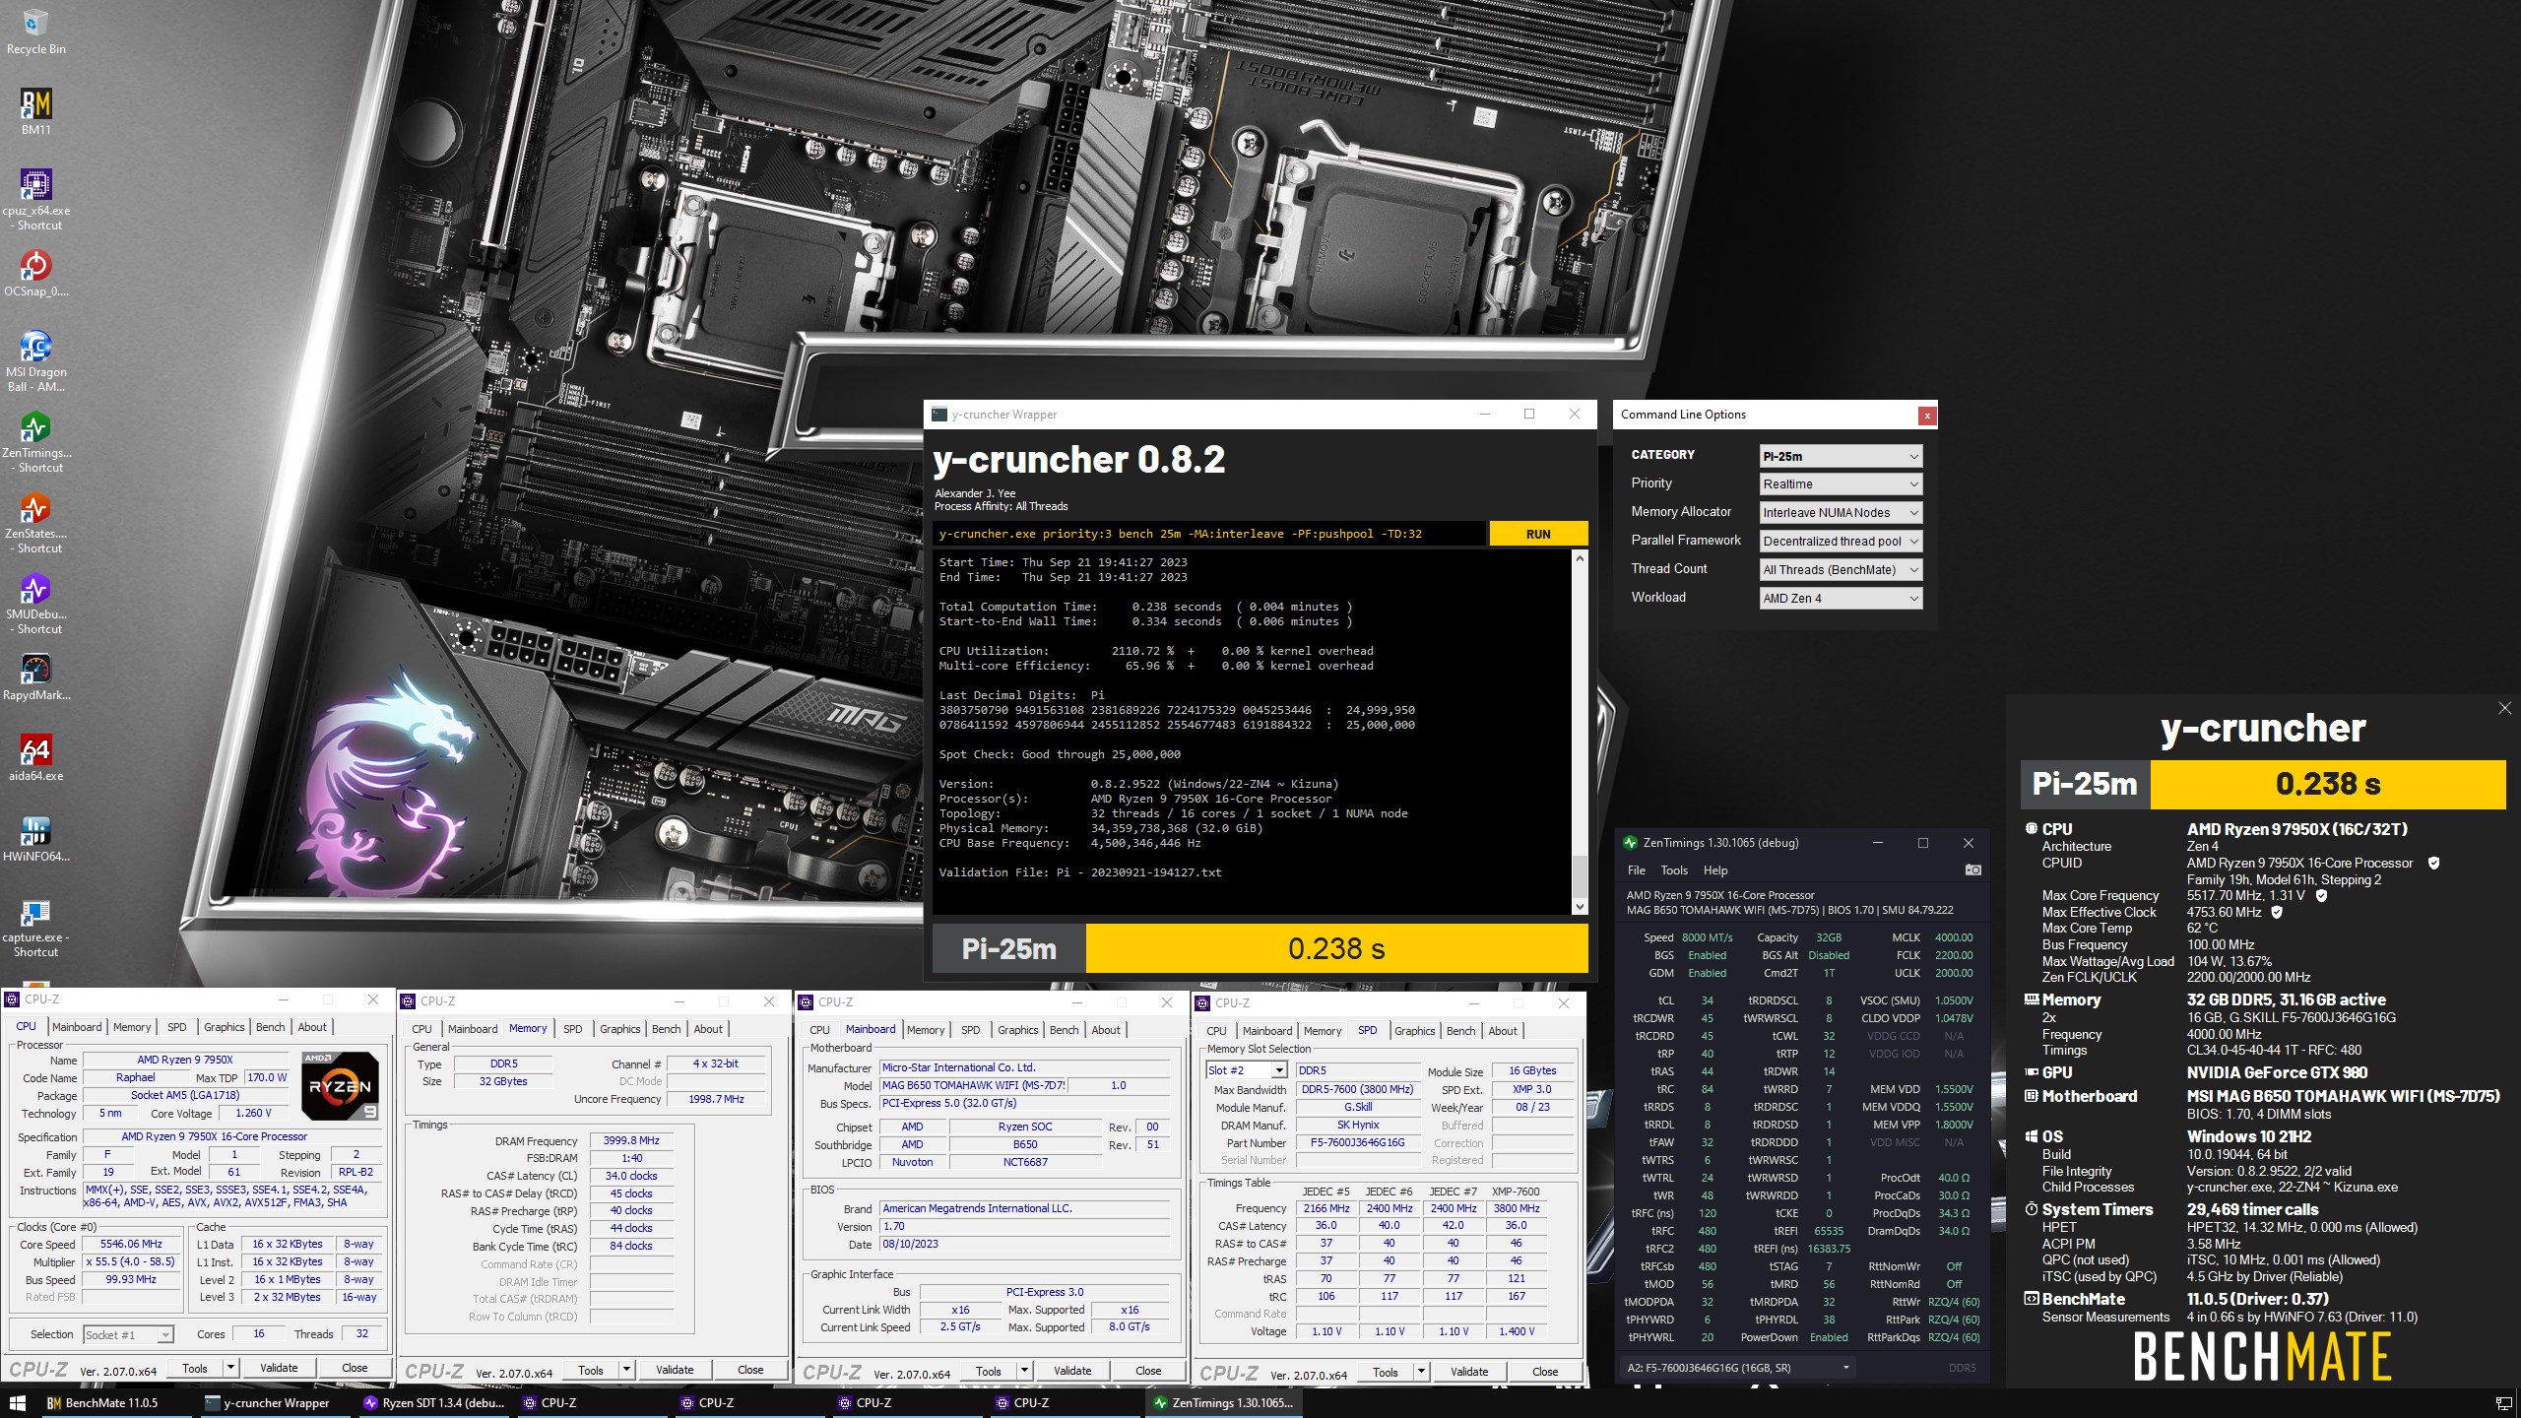Click Close in the CPU-Z Memory window
The width and height of the screenshot is (2521, 1418).
coord(750,1370)
